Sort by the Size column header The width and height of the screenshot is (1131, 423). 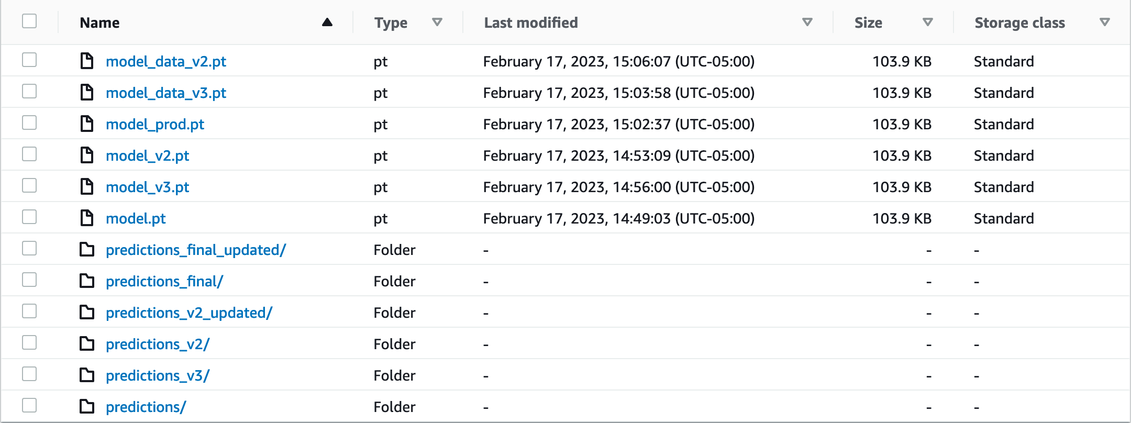point(868,23)
